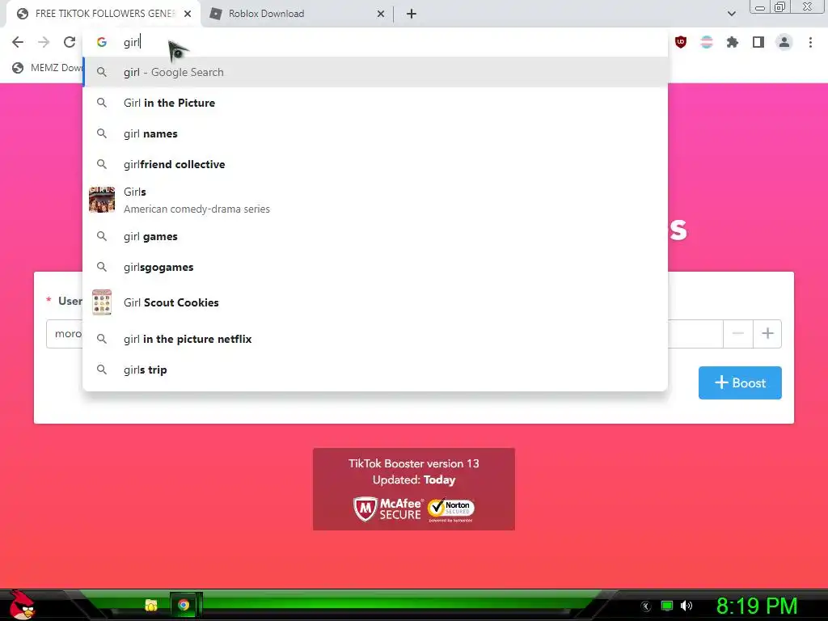Screen dimensions: 828x621
Task: Expand hidden tray icons arrow
Action: pos(646,606)
